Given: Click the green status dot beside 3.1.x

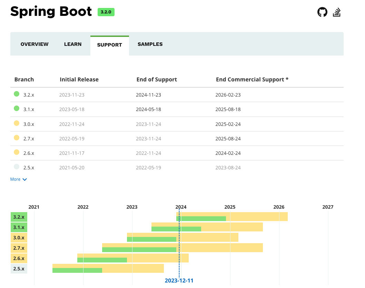Looking at the screenshot, I should pos(16,108).
